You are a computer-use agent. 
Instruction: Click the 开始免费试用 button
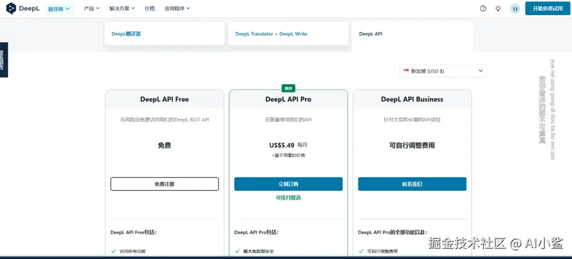tap(548, 8)
